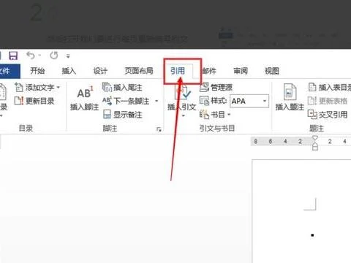
Task: Click 交叉引用 text button
Action: click(x=333, y=115)
